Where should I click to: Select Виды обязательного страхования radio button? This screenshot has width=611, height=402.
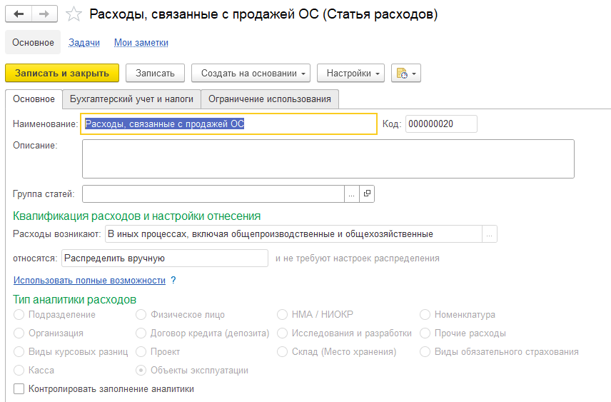(x=425, y=352)
